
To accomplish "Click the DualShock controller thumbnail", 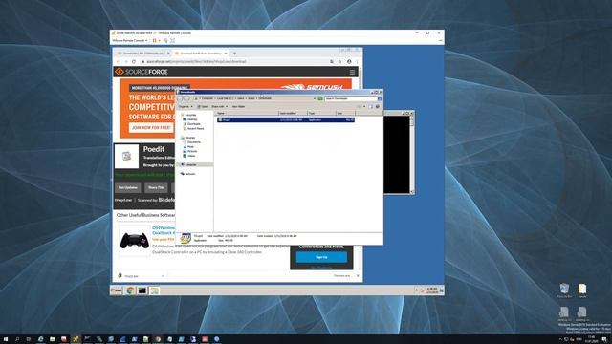I will click(134, 240).
